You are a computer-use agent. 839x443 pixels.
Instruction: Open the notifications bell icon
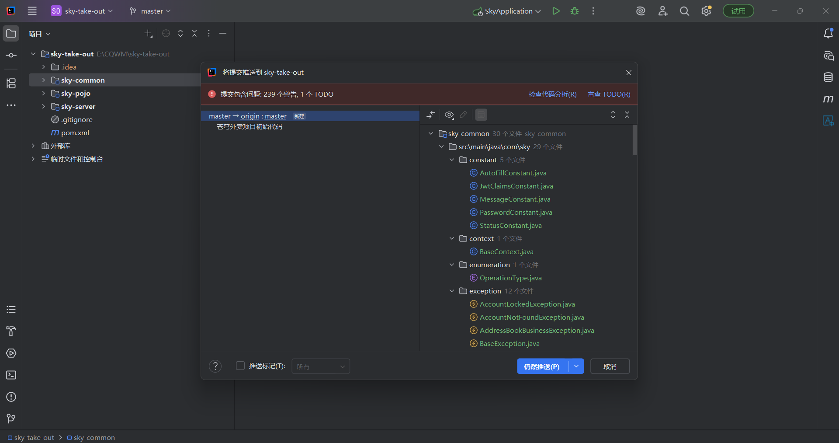[828, 34]
